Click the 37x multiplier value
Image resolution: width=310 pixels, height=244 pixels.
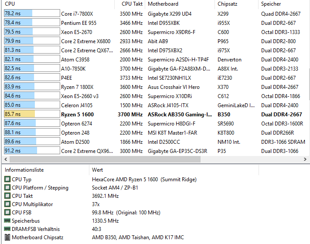click(95, 204)
